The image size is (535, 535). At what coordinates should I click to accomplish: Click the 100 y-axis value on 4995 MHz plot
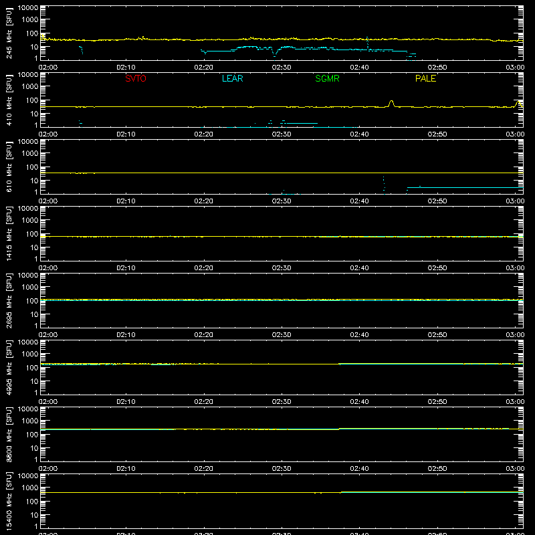click(x=31, y=368)
